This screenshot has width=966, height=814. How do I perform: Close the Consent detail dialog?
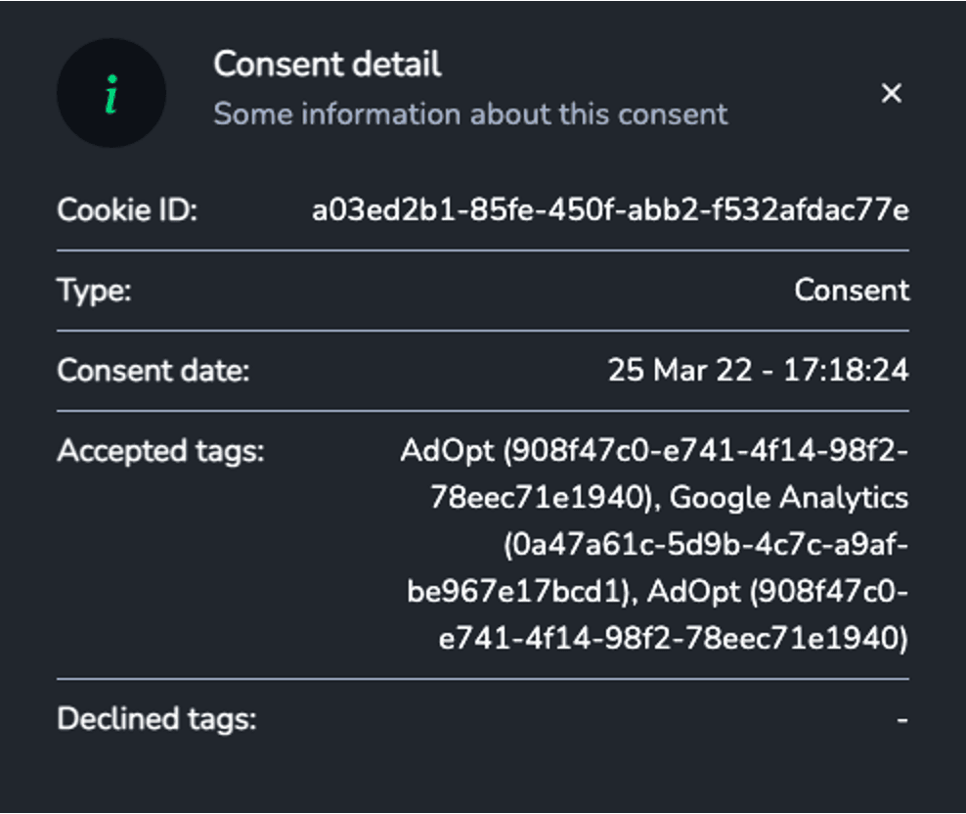[x=891, y=94]
